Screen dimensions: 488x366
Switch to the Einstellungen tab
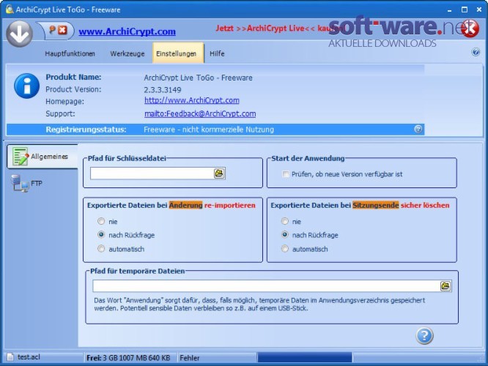(x=178, y=53)
